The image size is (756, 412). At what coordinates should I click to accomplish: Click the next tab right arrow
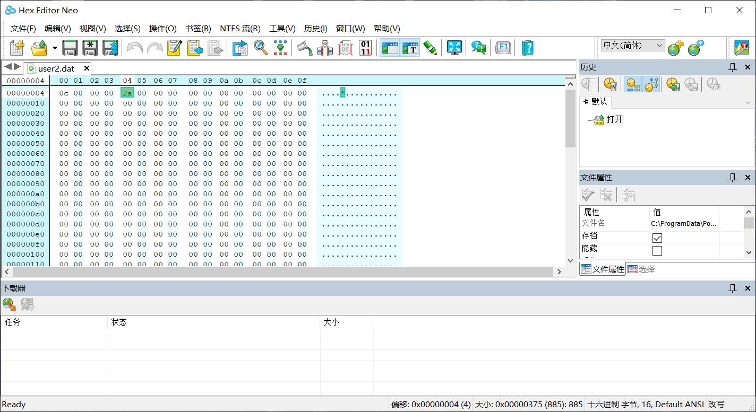(17, 67)
